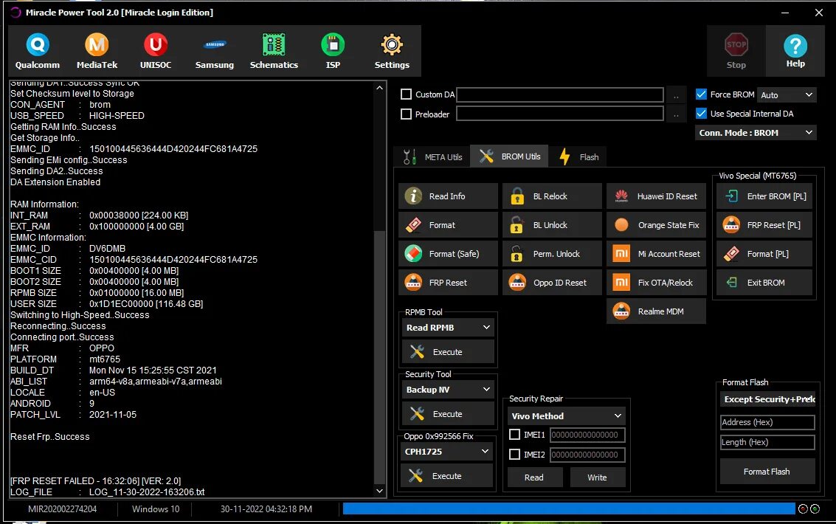
Task: Click Execute under Oppo 0x992566 Fix
Action: click(447, 476)
